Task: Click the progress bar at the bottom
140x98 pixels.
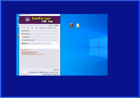Action: (35, 70)
